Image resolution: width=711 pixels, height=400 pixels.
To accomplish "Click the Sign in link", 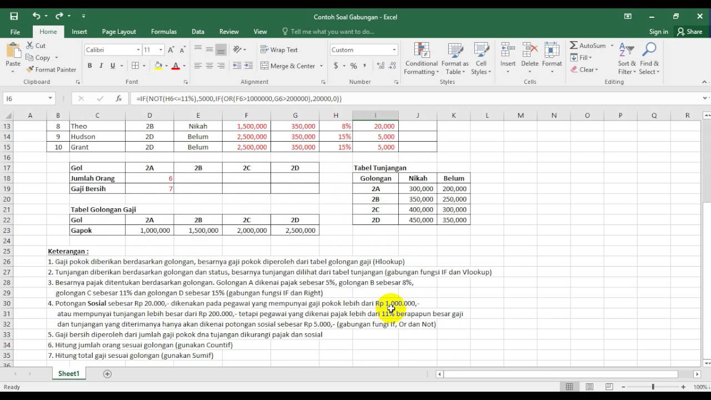I will pyautogui.click(x=659, y=32).
